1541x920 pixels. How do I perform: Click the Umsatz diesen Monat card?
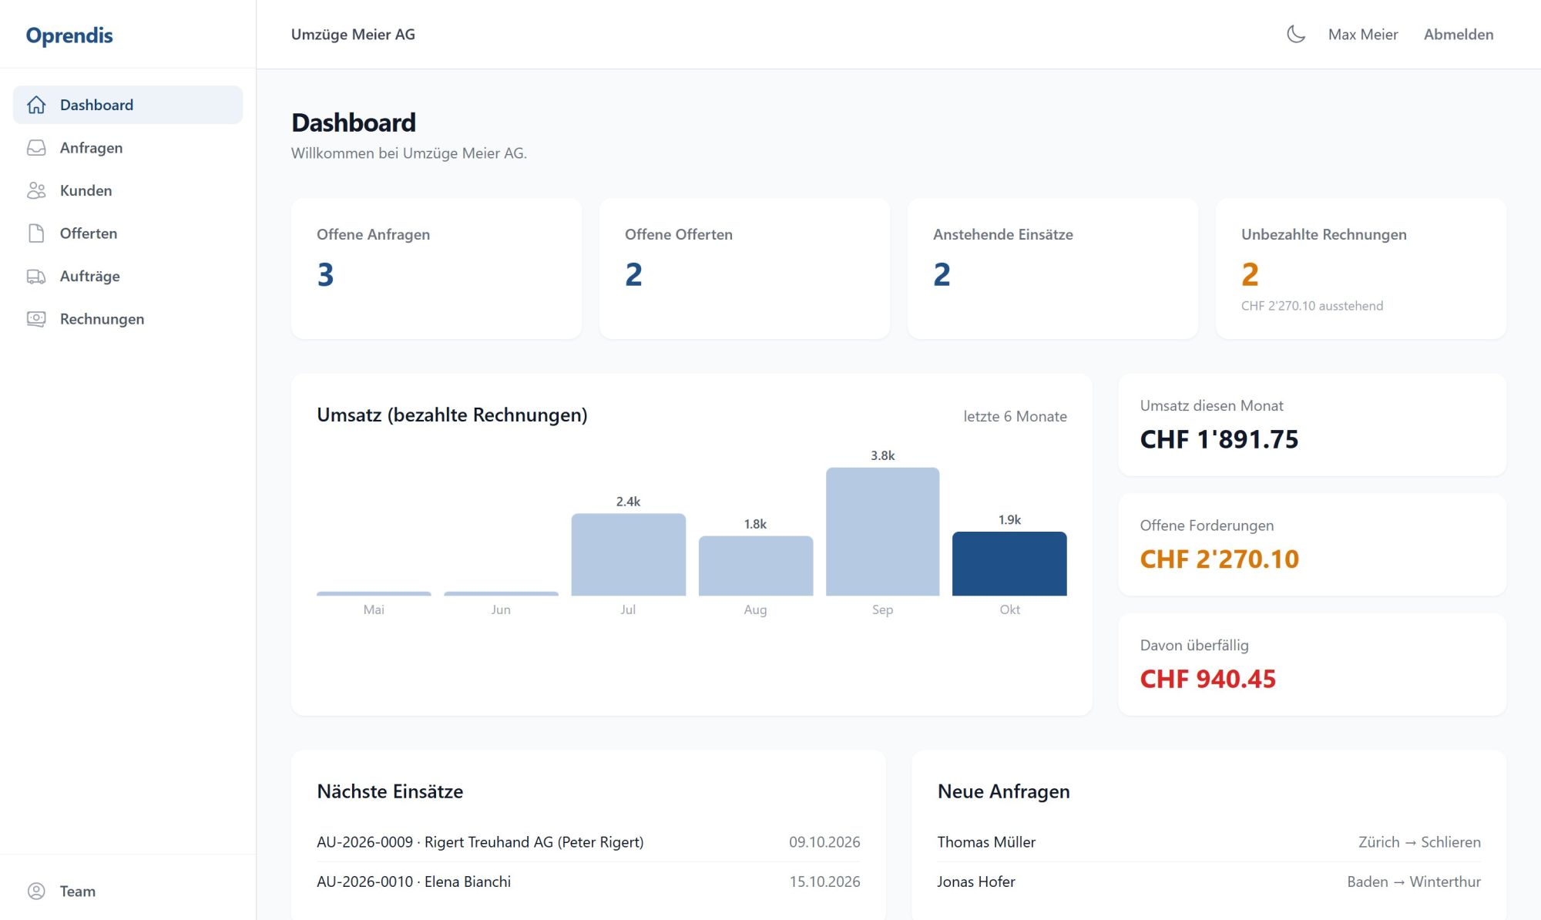[x=1312, y=425]
